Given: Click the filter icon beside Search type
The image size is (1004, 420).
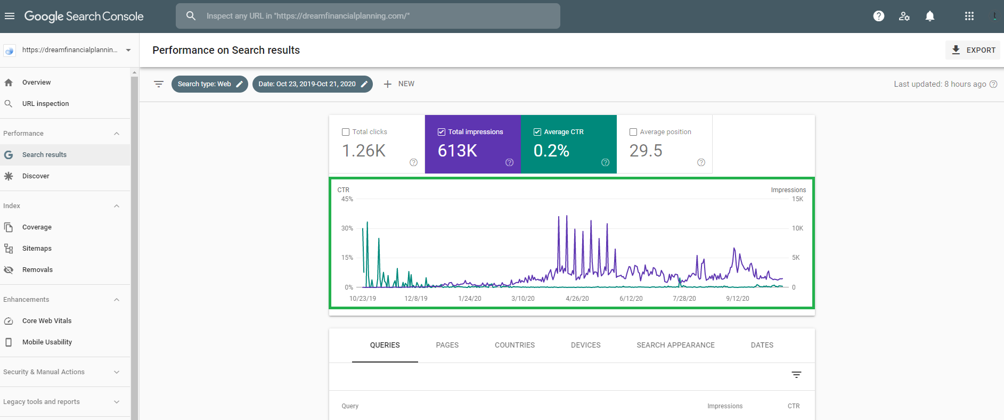Looking at the screenshot, I should click(159, 84).
